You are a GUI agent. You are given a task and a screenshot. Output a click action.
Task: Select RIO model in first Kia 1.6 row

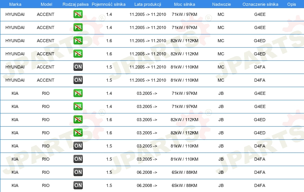point(46,120)
